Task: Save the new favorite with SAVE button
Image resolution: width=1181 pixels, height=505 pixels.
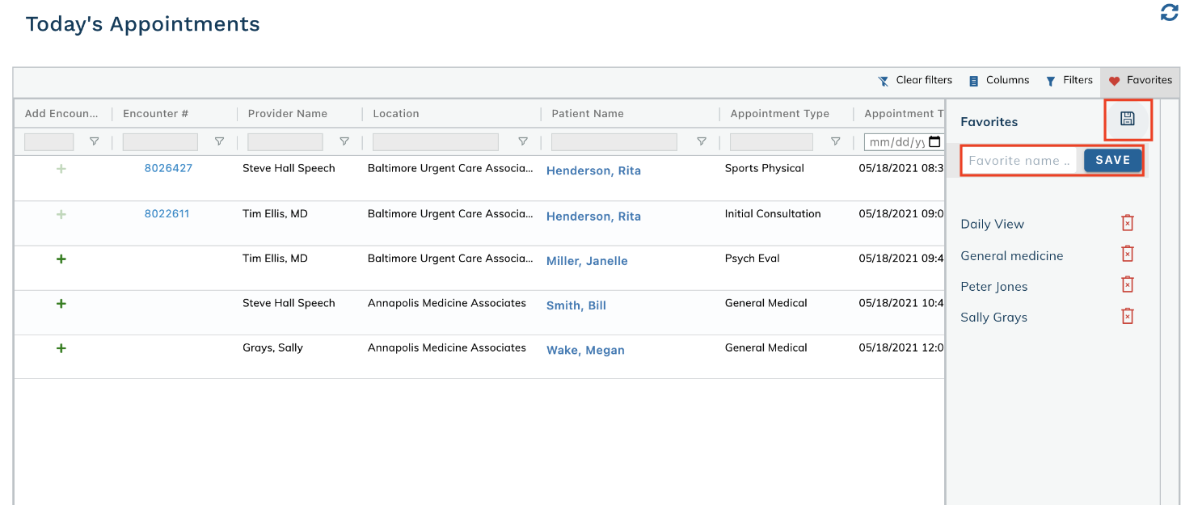Action: point(1112,160)
